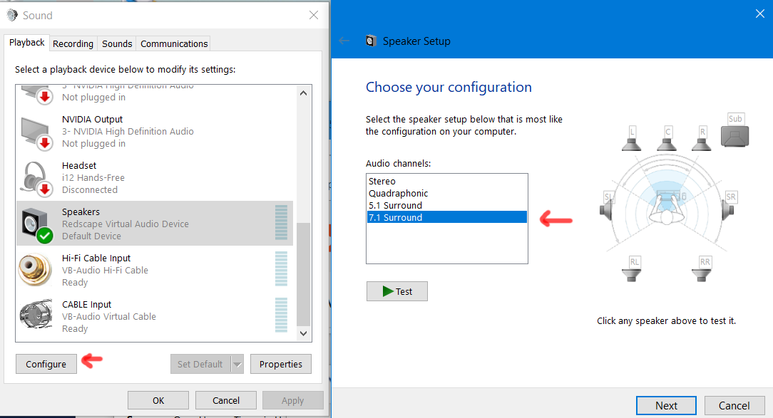Switch to the Recording tab
Screen dimensions: 773x418
pyautogui.click(x=73, y=44)
